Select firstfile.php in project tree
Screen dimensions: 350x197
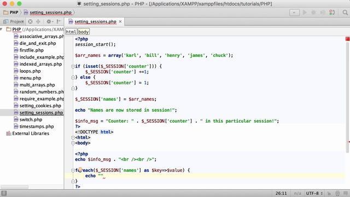point(28,50)
